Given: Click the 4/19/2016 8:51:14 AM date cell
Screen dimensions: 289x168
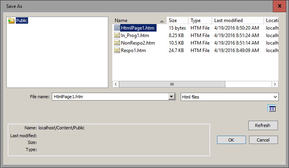Looking at the screenshot, I should [236, 43].
